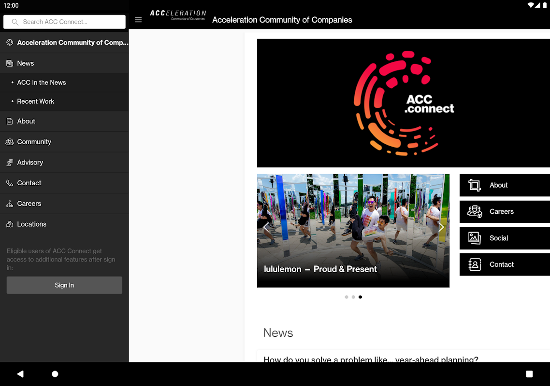
Task: Click the Social tile button
Action: click(x=505, y=238)
